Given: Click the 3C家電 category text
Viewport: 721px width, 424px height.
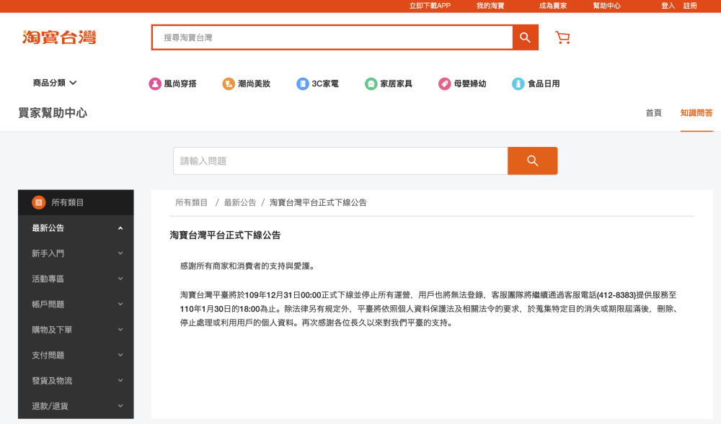Looking at the screenshot, I should point(325,84).
